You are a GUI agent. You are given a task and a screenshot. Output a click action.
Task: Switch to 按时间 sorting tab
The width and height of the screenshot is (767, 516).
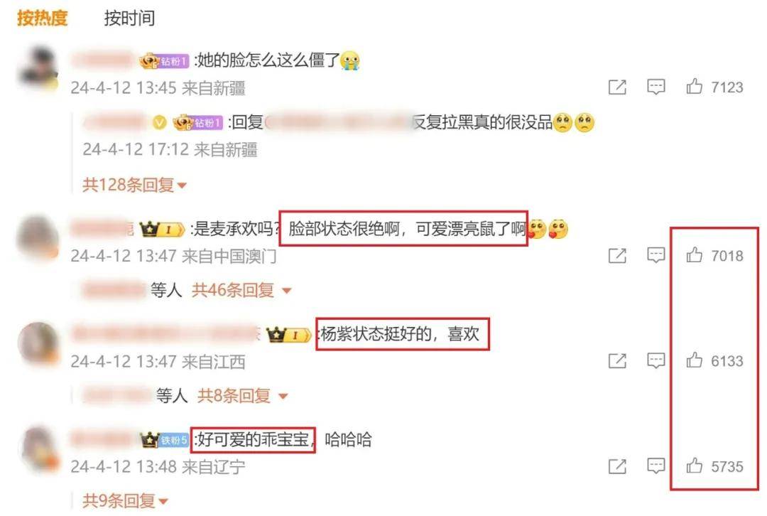click(x=130, y=18)
